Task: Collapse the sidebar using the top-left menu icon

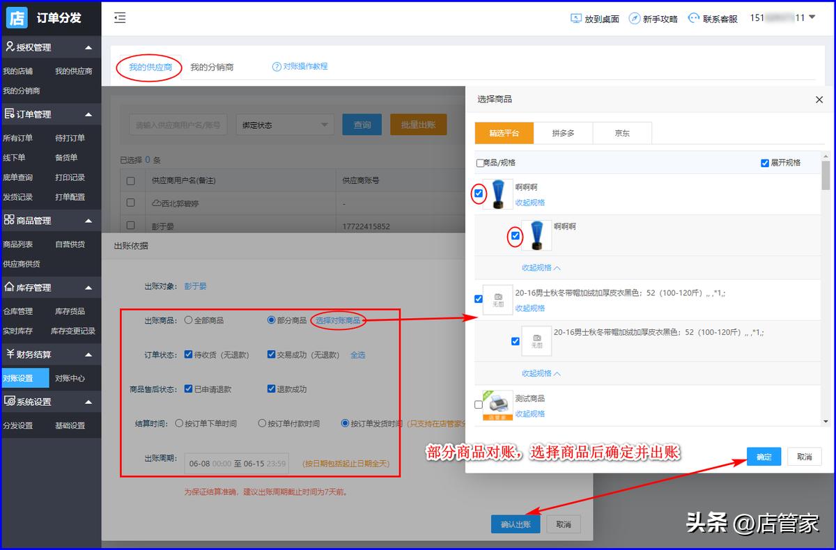Action: [119, 19]
